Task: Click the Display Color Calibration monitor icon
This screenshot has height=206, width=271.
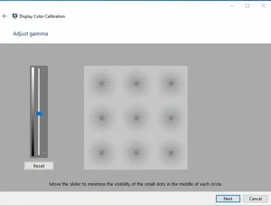Action: click(15, 16)
